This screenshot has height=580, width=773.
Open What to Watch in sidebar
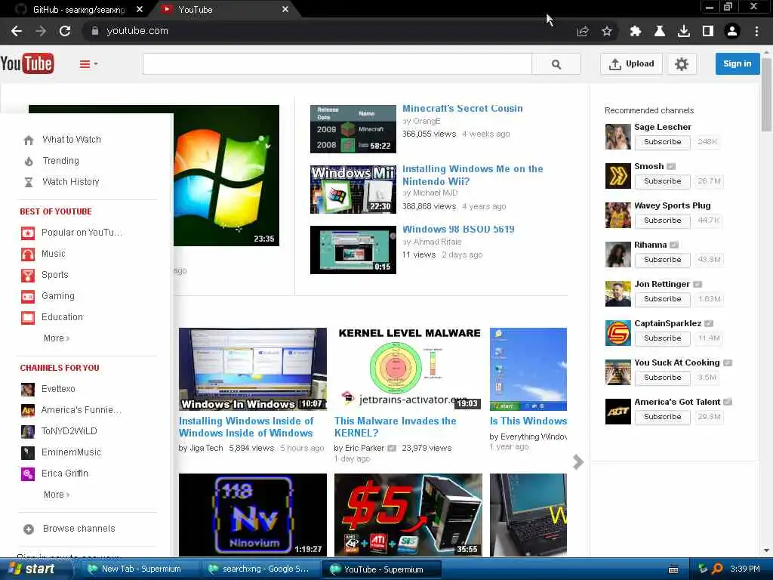[x=72, y=140]
